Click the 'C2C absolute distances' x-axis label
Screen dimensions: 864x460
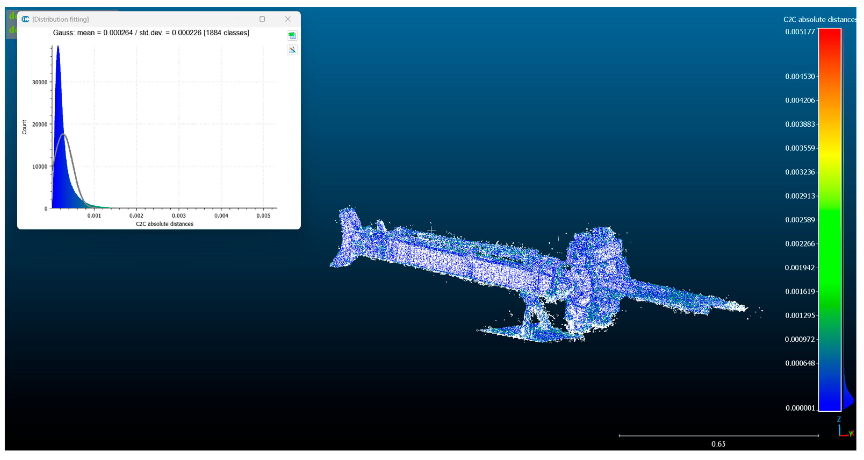(164, 224)
